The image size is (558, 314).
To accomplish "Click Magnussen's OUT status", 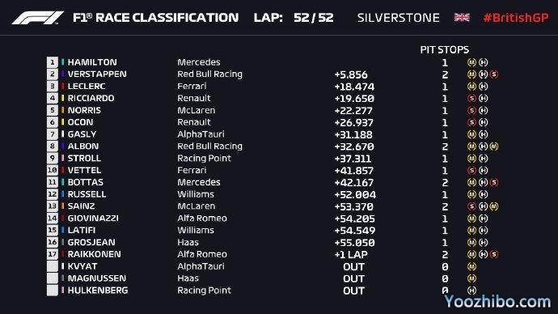I will coord(353,278).
